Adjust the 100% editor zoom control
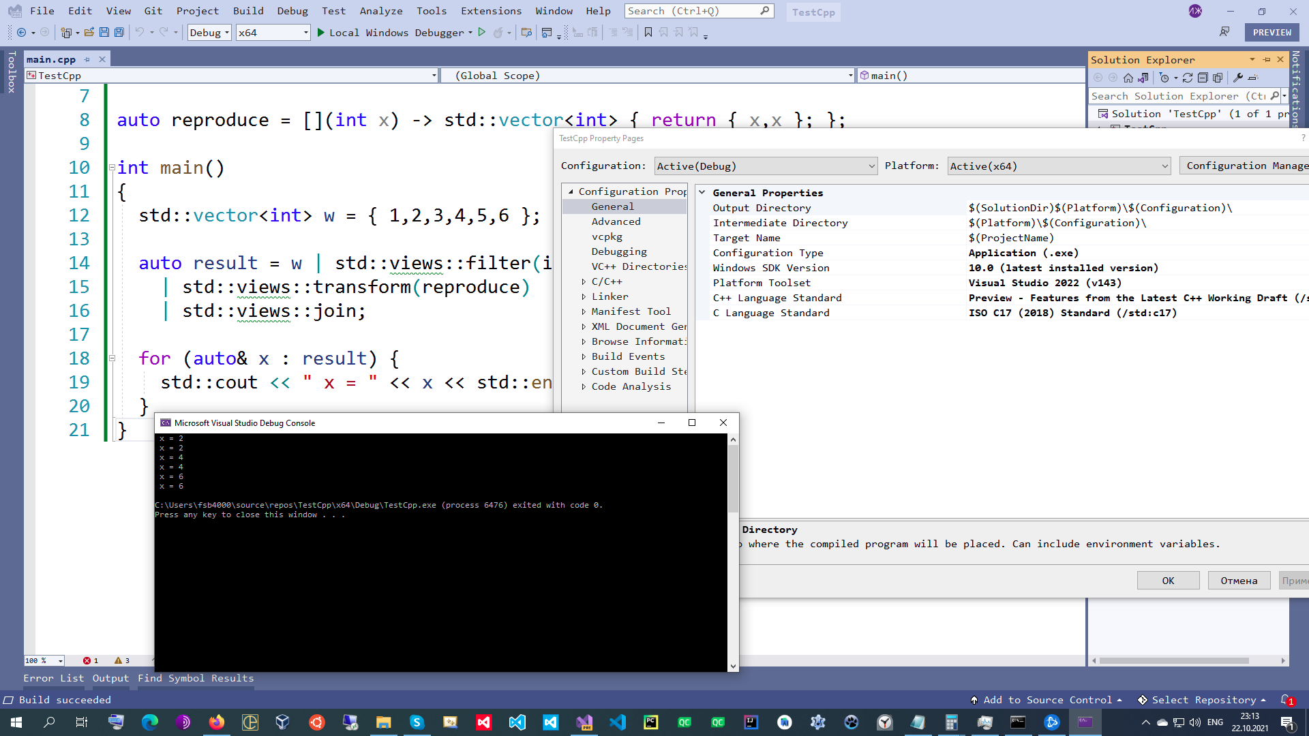This screenshot has width=1309, height=736. [43, 660]
